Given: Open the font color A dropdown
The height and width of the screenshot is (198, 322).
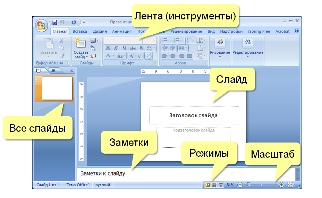Looking at the screenshot, I should click(110, 55).
